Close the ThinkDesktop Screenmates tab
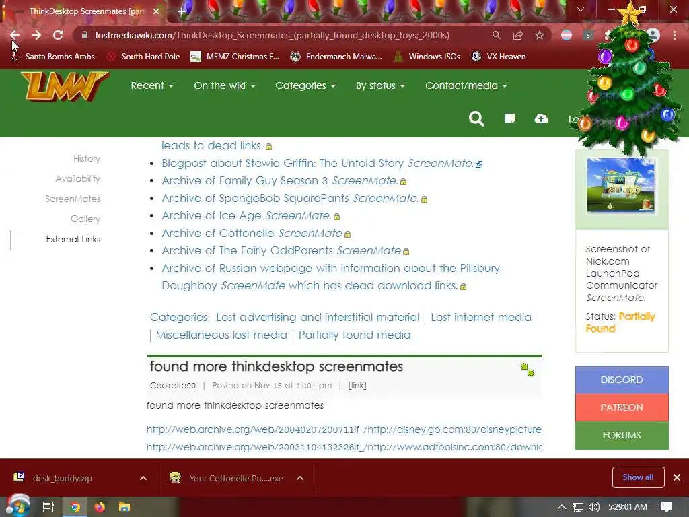 coord(156,11)
